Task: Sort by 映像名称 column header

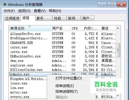Action: (x=30, y=28)
